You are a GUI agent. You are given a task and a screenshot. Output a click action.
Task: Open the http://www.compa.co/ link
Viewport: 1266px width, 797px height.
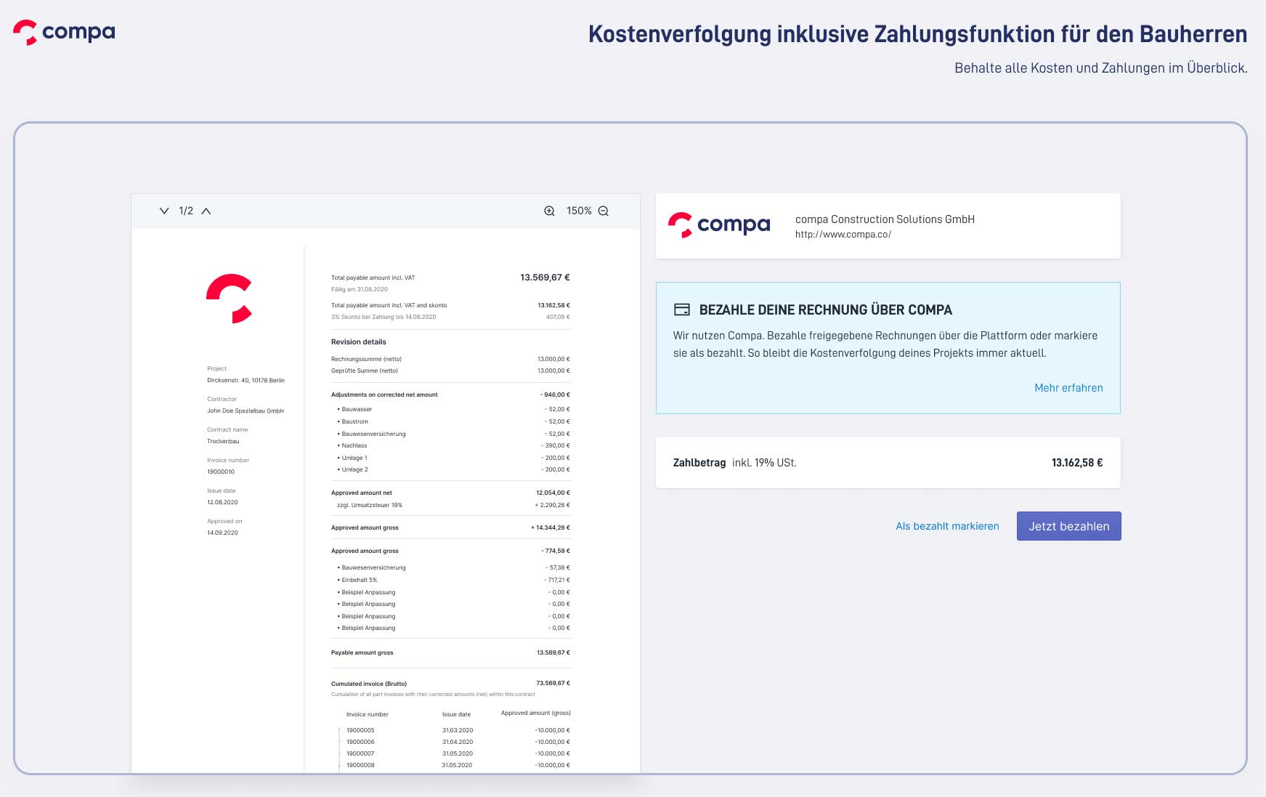[843, 234]
